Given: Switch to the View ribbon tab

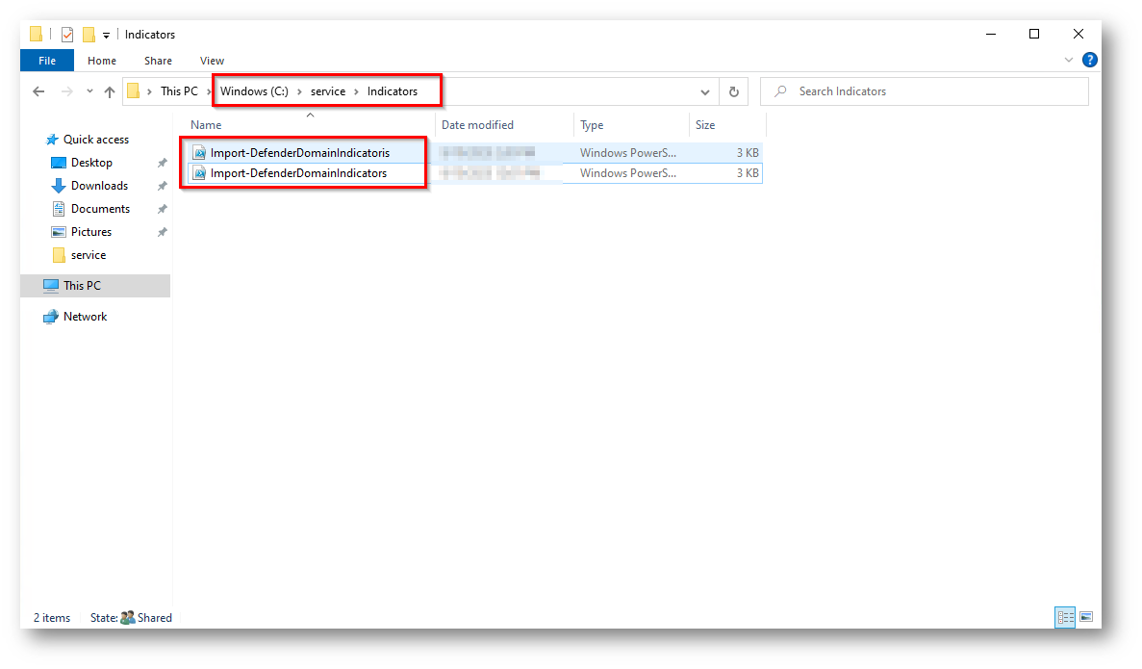Looking at the screenshot, I should coord(212,61).
